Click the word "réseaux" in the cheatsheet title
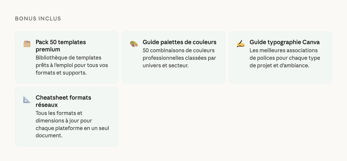The width and height of the screenshot is (347, 161). pos(47,105)
